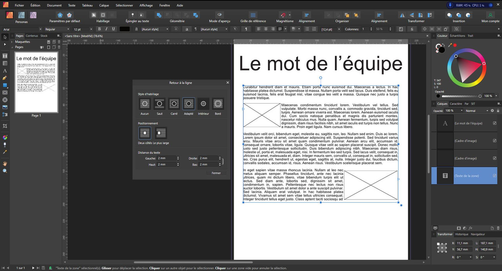Select the Picture Frame Ellipse tool

click(x=5, y=100)
